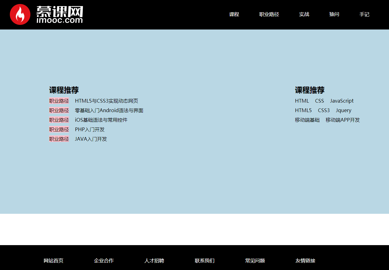Click the imooc.com flame logo
This screenshot has width=389, height=270.
coord(46,14)
